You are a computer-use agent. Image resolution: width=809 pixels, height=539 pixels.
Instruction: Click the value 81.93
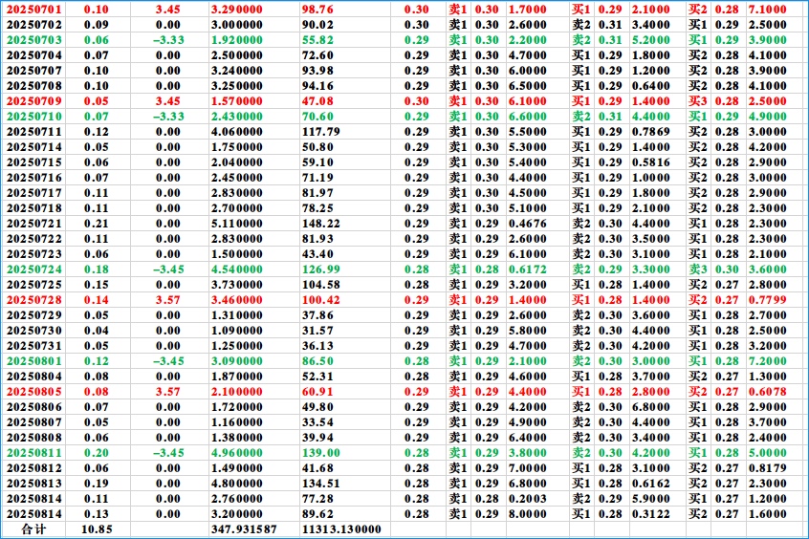[317, 239]
